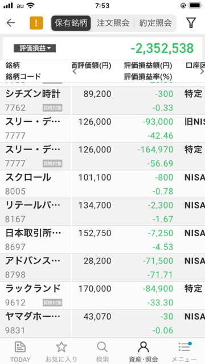Show previous columns with left chevron

[x=75, y=72]
